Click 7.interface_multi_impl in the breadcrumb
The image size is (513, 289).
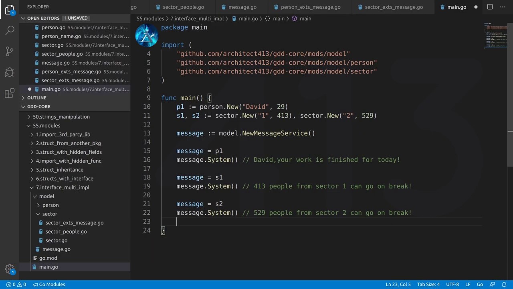[197, 18]
